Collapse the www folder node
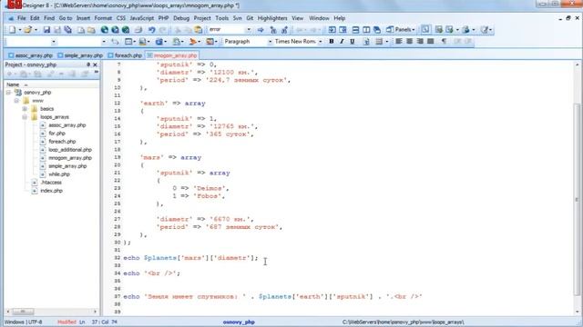 coord(16,101)
